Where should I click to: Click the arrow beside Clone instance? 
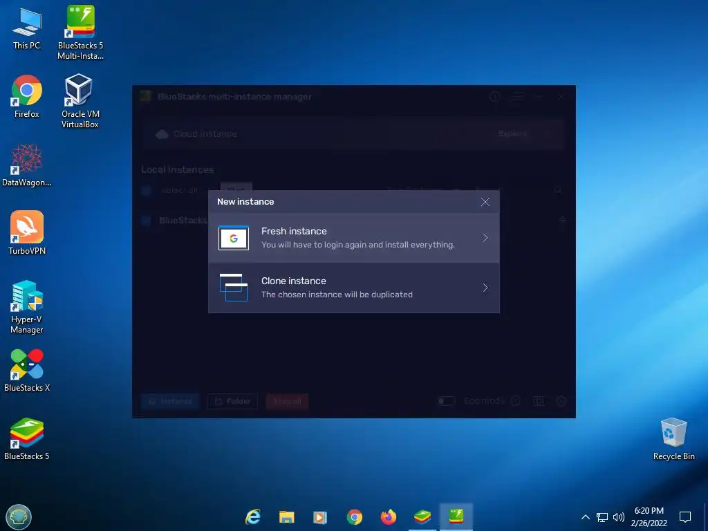485,288
